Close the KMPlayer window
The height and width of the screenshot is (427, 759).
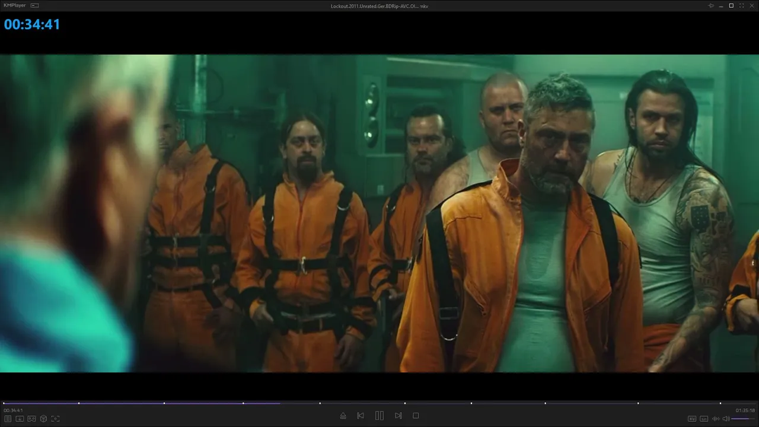tap(751, 5)
